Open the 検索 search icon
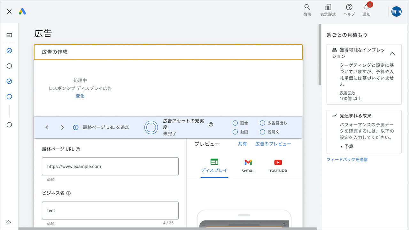This screenshot has height=230, width=409. [x=307, y=7]
